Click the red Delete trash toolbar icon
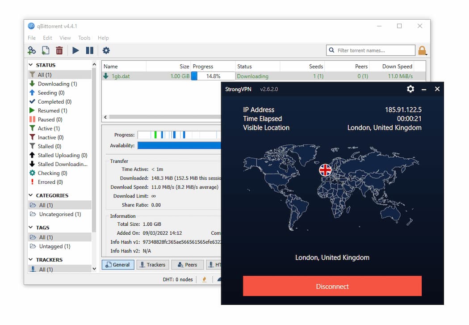This screenshot has width=469, height=325. coord(59,50)
